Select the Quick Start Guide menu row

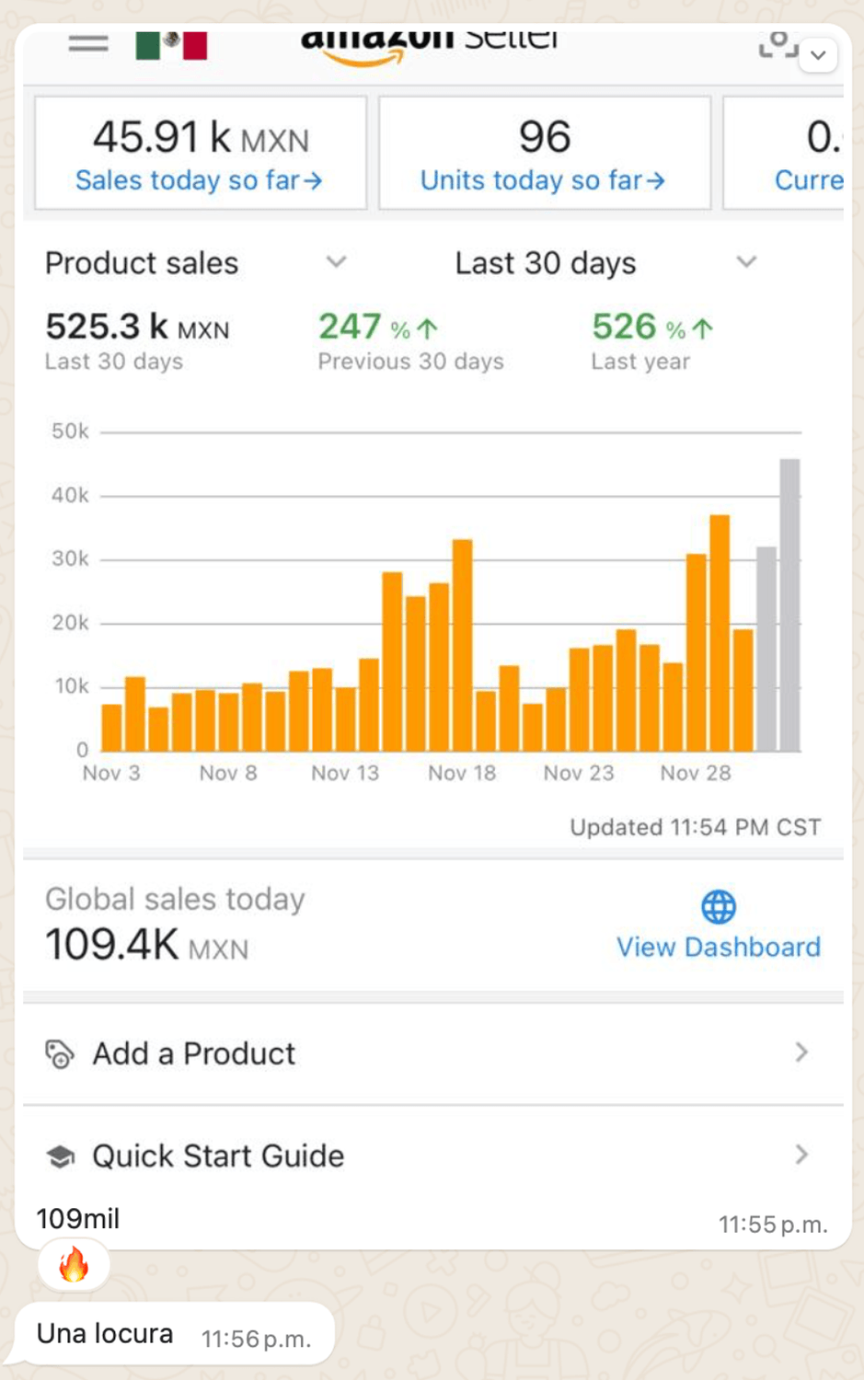tap(432, 1156)
